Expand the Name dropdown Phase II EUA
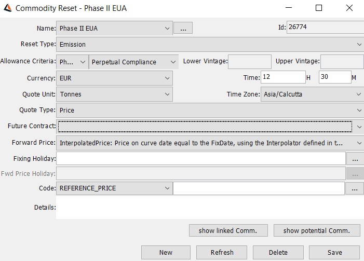Screen dimensions: 364x261 [x=114, y=29]
